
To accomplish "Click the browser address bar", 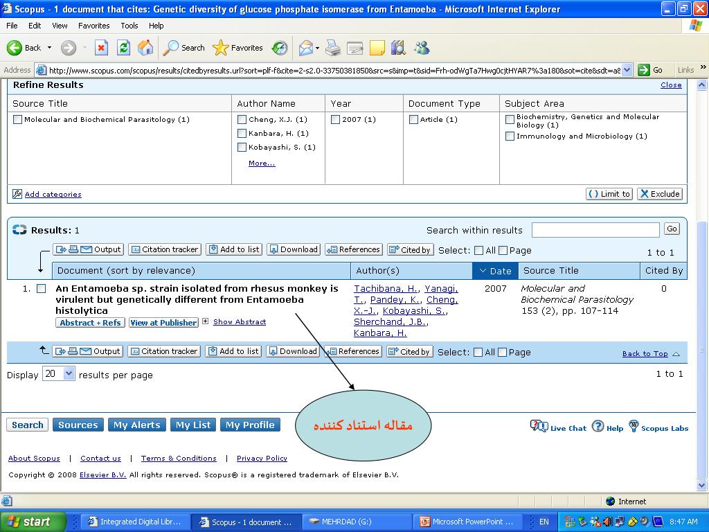I will (x=334, y=70).
